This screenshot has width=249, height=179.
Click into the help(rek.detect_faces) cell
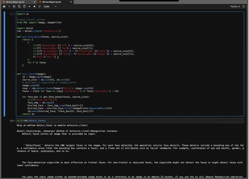click(x=130, y=121)
